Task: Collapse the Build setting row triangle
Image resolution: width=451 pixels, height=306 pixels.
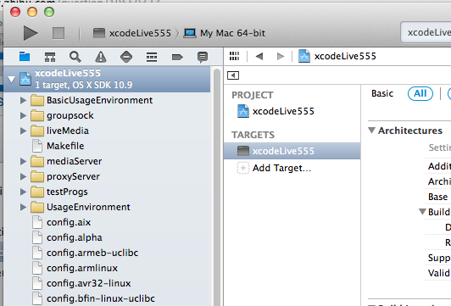Action: (422, 212)
